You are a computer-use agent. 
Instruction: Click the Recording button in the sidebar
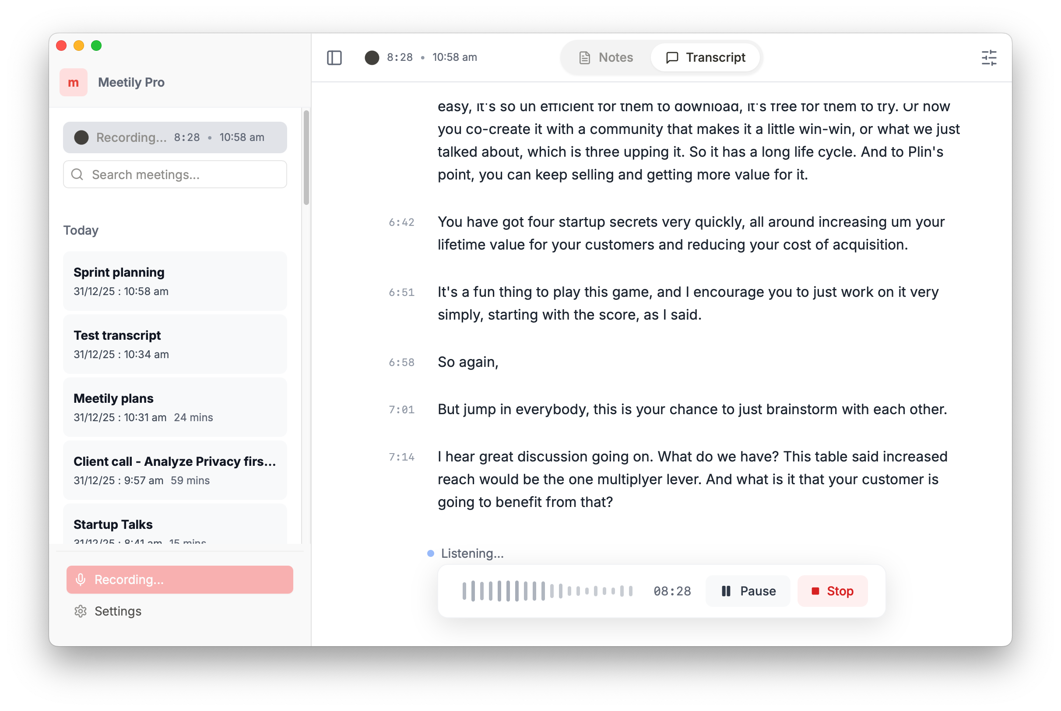tap(179, 580)
